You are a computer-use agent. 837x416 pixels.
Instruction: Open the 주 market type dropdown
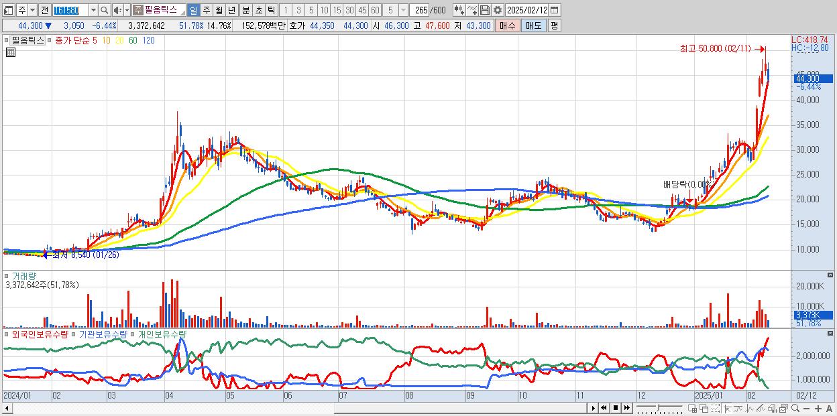(32, 10)
